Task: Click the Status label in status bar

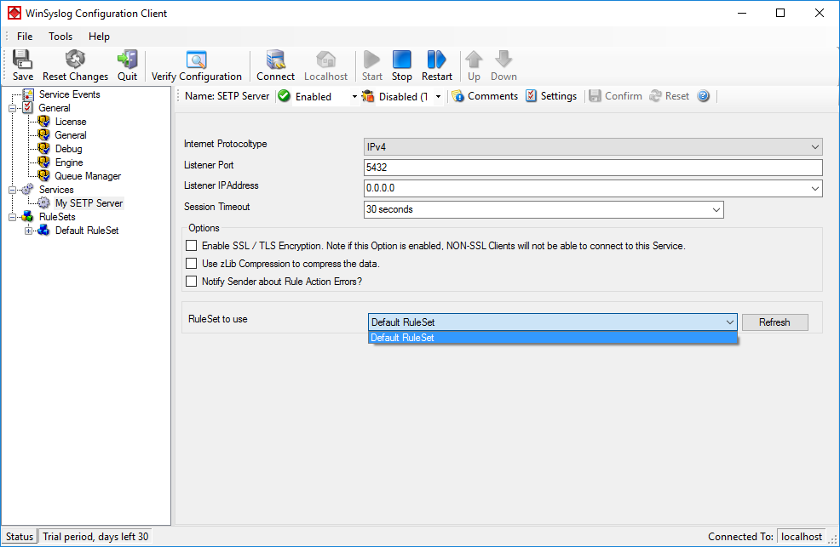Action: tap(20, 536)
